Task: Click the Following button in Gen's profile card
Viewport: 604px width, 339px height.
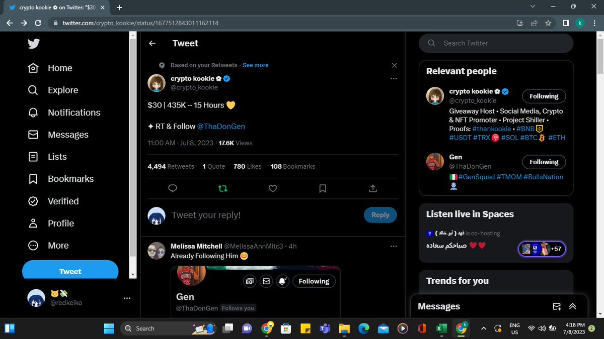Action: pyautogui.click(x=314, y=281)
